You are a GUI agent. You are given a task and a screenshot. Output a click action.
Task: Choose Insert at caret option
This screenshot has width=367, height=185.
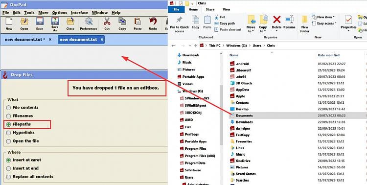click(8, 160)
